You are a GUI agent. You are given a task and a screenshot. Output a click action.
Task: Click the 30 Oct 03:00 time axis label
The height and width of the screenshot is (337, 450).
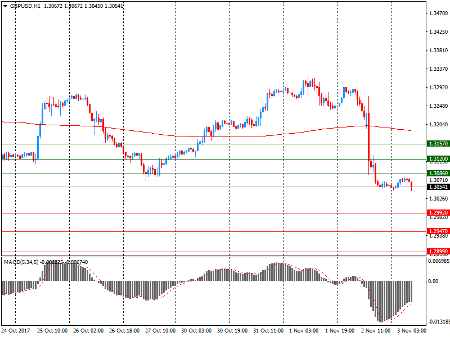point(196,331)
